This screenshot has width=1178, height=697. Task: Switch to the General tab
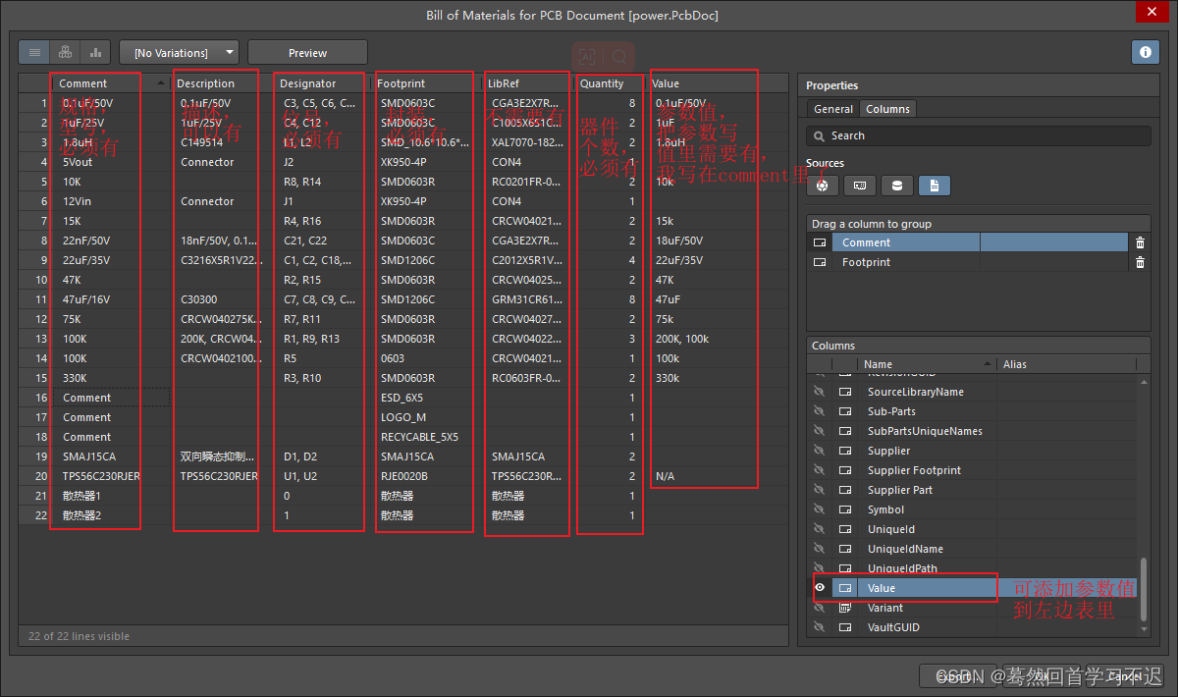[832, 109]
